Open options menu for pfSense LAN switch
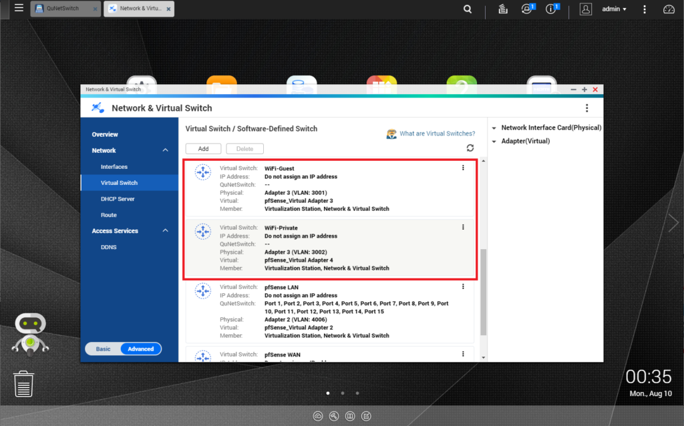Image resolution: width=684 pixels, height=426 pixels. coord(463,286)
